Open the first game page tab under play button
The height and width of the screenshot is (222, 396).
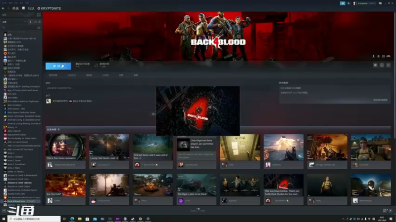pos(53,75)
